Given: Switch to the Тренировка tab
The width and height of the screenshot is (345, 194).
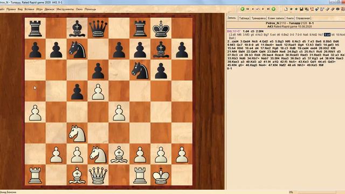Looking at the screenshot, I should (x=258, y=18).
